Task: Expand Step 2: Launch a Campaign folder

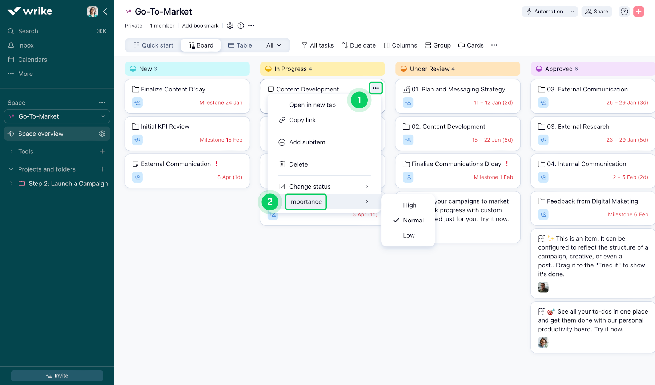Action: point(11,183)
